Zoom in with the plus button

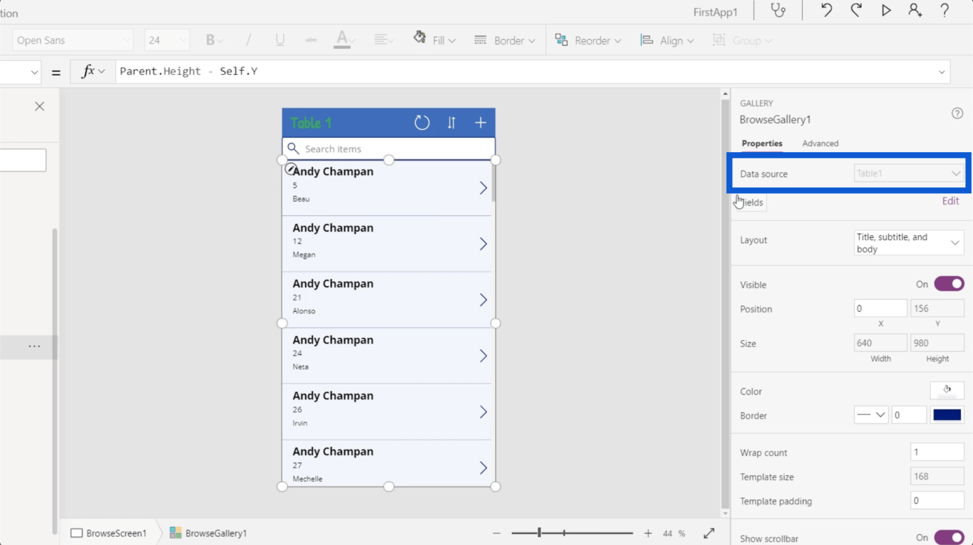pyautogui.click(x=648, y=533)
